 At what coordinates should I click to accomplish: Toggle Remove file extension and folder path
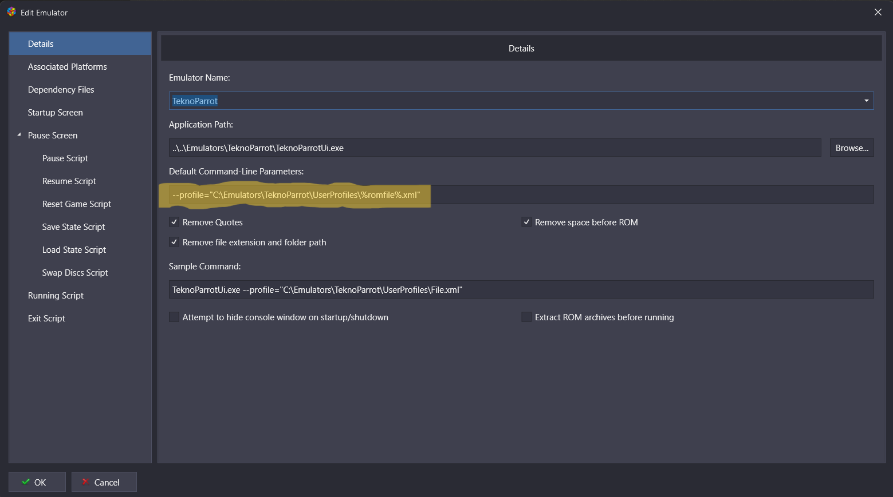coord(174,242)
